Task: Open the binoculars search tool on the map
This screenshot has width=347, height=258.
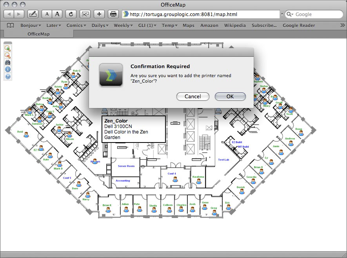Action: pos(8,62)
